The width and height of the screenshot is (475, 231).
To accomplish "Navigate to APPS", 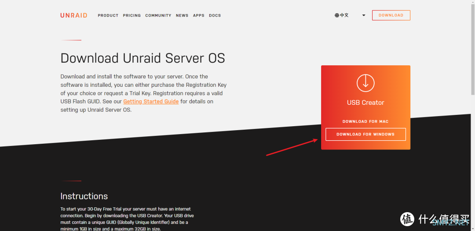I will pyautogui.click(x=199, y=15).
